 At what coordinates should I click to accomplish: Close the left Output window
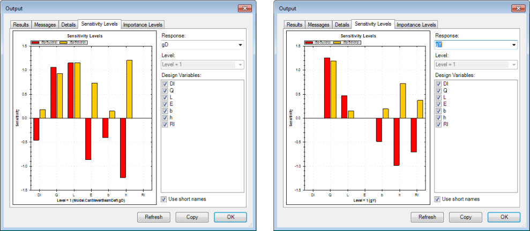click(244, 9)
